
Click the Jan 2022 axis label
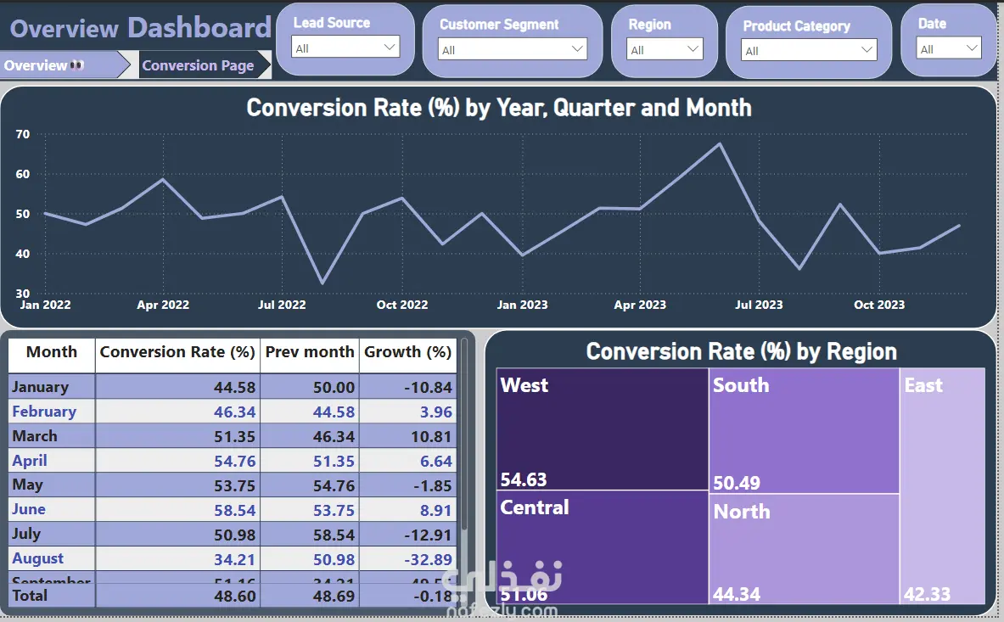[46, 305]
